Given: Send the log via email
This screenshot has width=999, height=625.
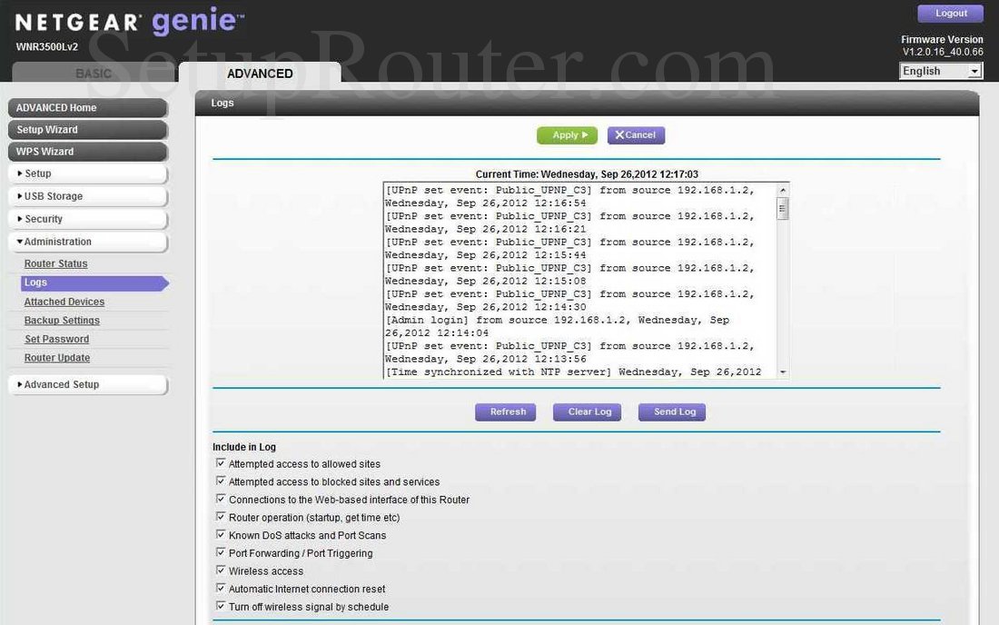Looking at the screenshot, I should tap(671, 412).
